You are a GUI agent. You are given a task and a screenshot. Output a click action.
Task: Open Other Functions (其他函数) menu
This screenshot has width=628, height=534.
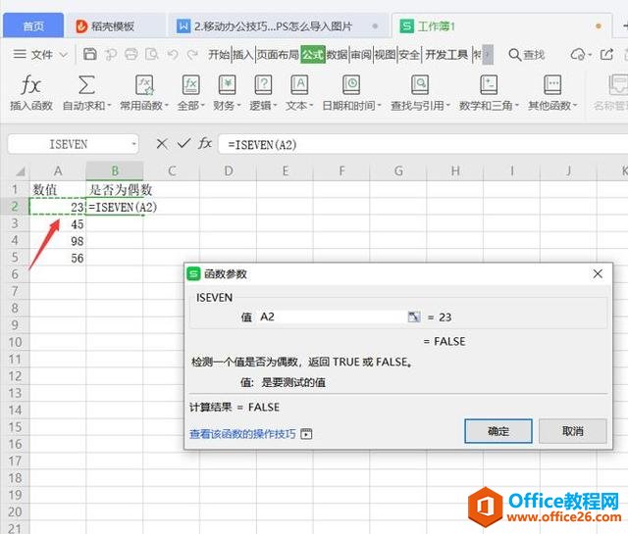(x=552, y=93)
